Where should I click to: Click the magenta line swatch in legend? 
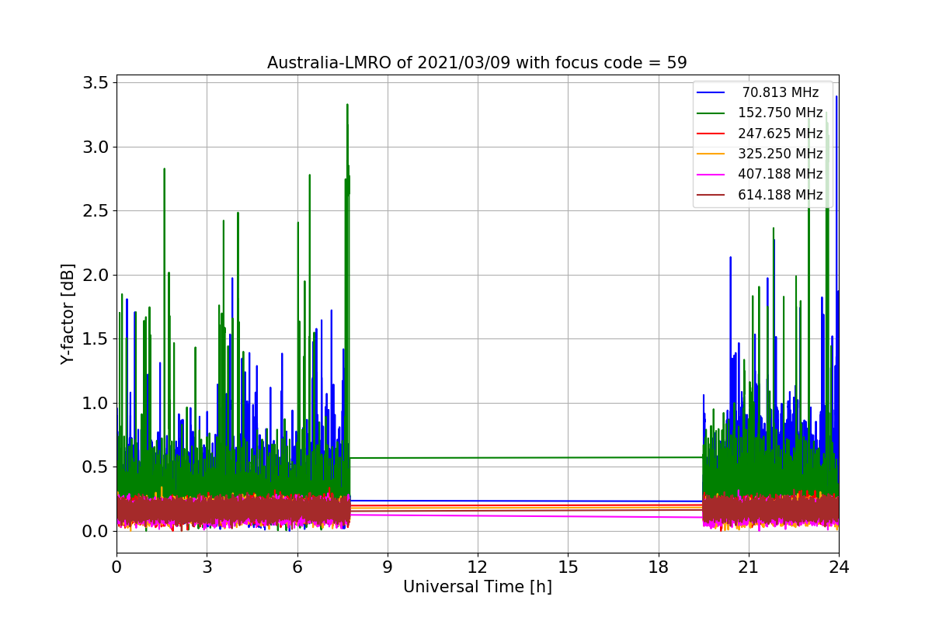click(x=711, y=175)
